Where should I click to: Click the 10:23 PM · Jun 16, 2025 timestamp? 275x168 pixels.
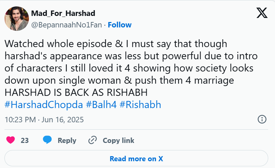point(44,120)
